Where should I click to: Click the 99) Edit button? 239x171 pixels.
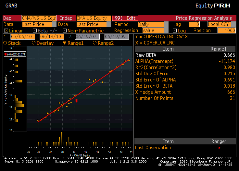(x=125, y=18)
